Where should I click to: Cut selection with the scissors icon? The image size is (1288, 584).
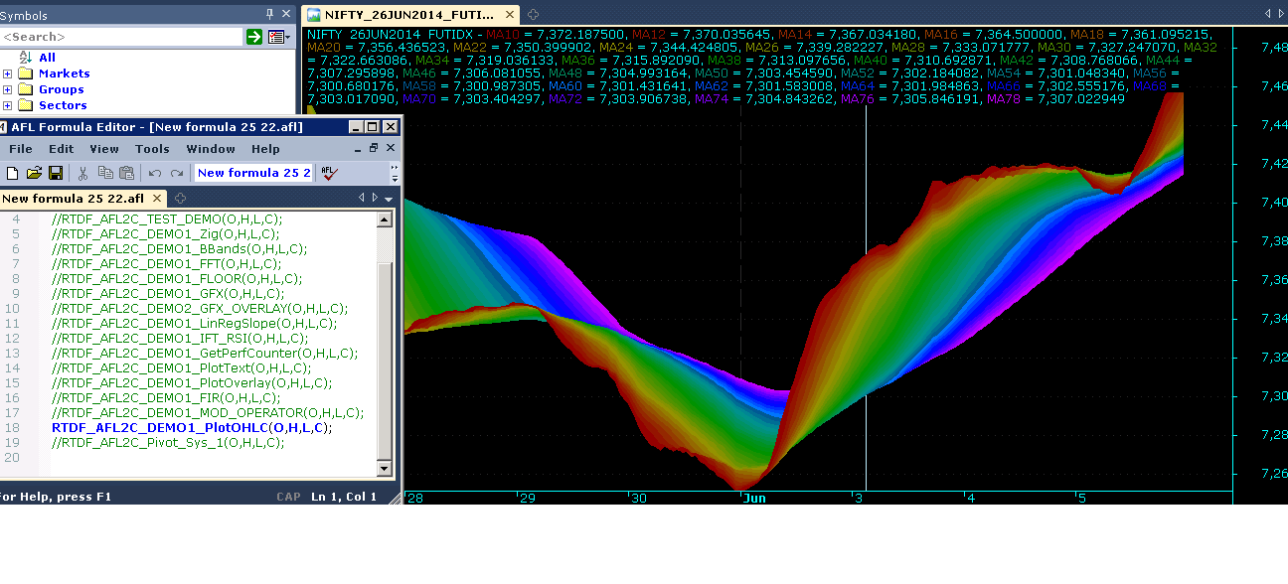pyautogui.click(x=83, y=173)
